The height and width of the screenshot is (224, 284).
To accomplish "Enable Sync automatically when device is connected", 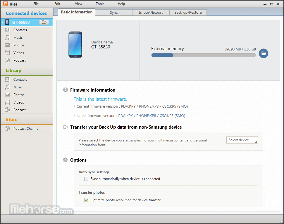I will [x=86, y=179].
